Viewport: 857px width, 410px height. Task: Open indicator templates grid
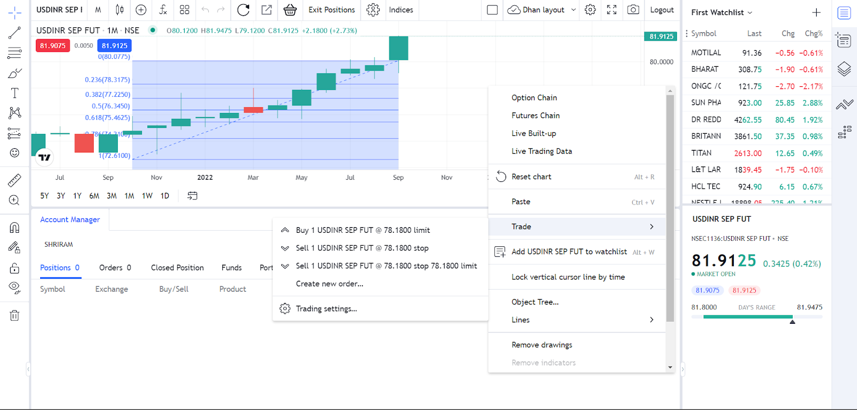185,10
